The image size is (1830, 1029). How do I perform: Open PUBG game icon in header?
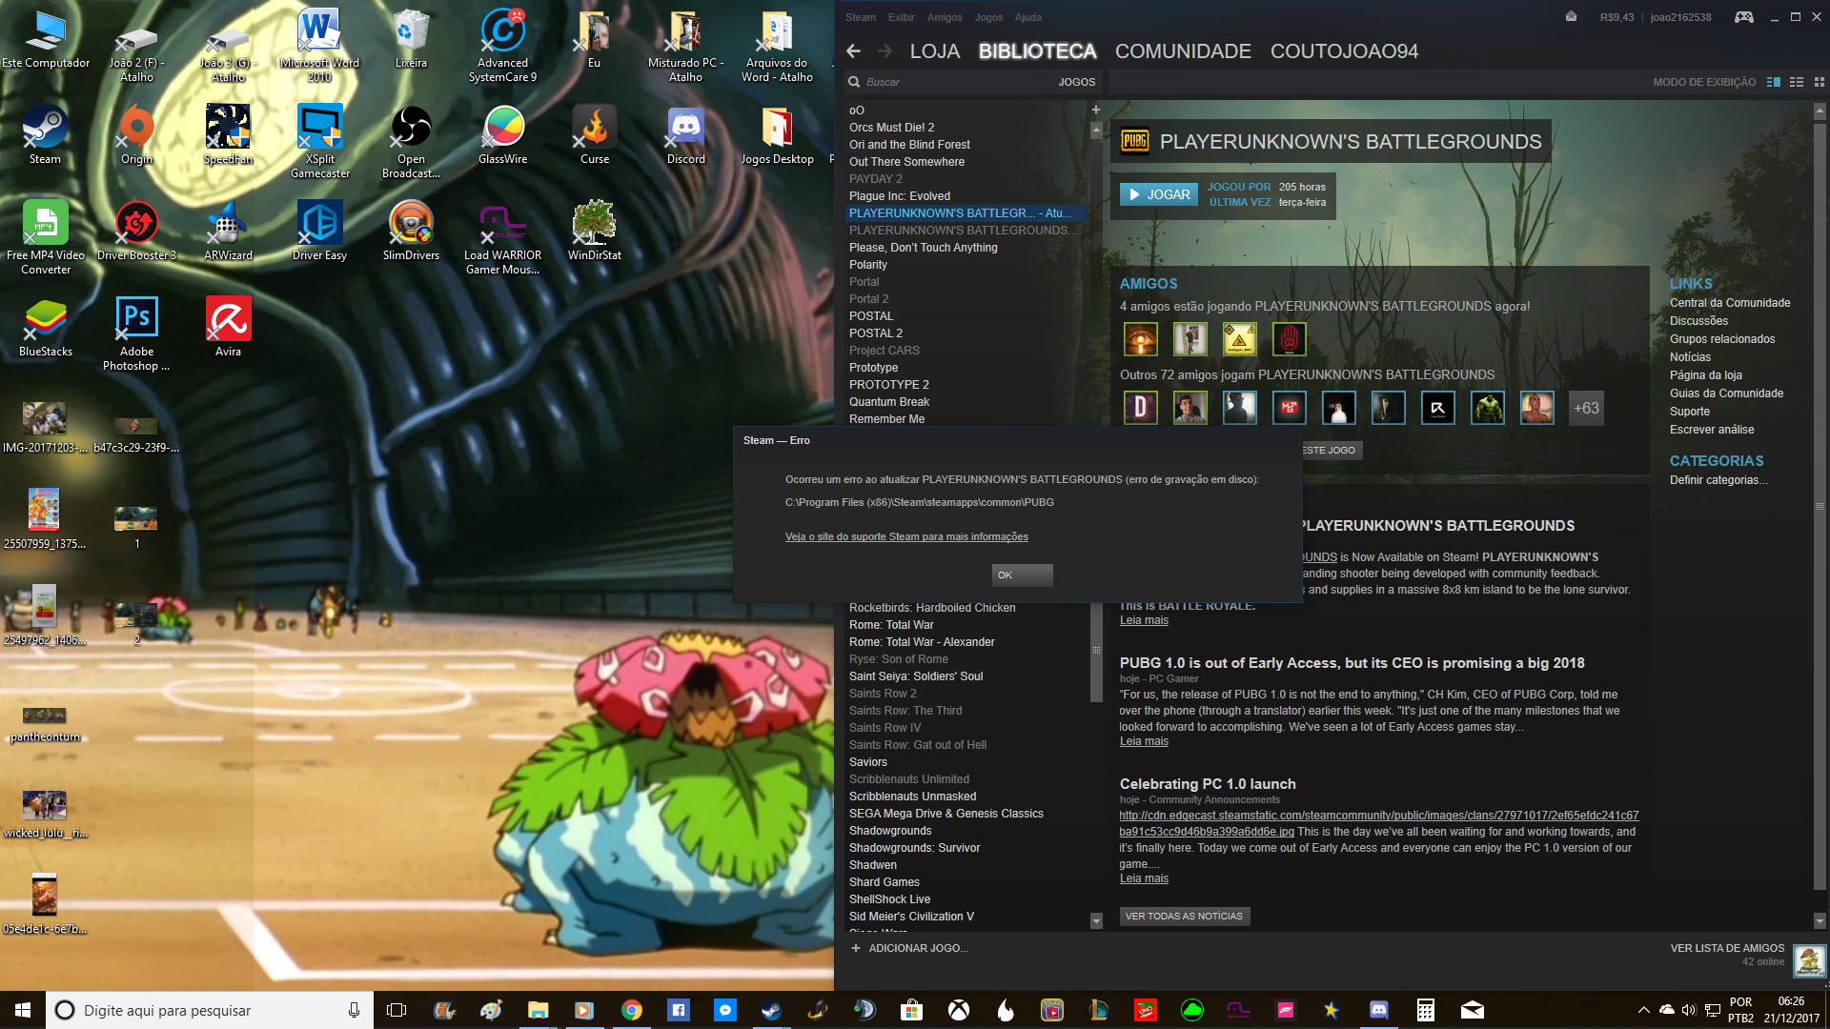1134,142
